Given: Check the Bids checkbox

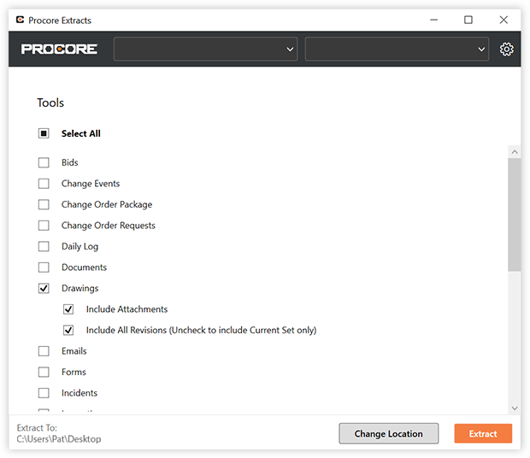Looking at the screenshot, I should (x=44, y=162).
